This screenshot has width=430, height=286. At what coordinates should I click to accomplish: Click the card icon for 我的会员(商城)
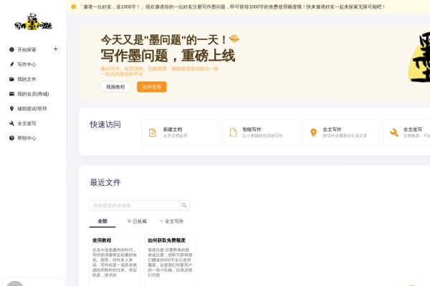(11, 94)
